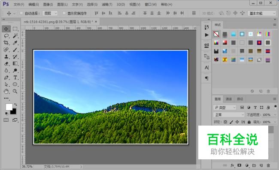Apply the no-style default swatch

tap(216, 34)
